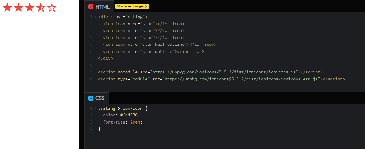Click the second filled star icon

click(x=19, y=8)
